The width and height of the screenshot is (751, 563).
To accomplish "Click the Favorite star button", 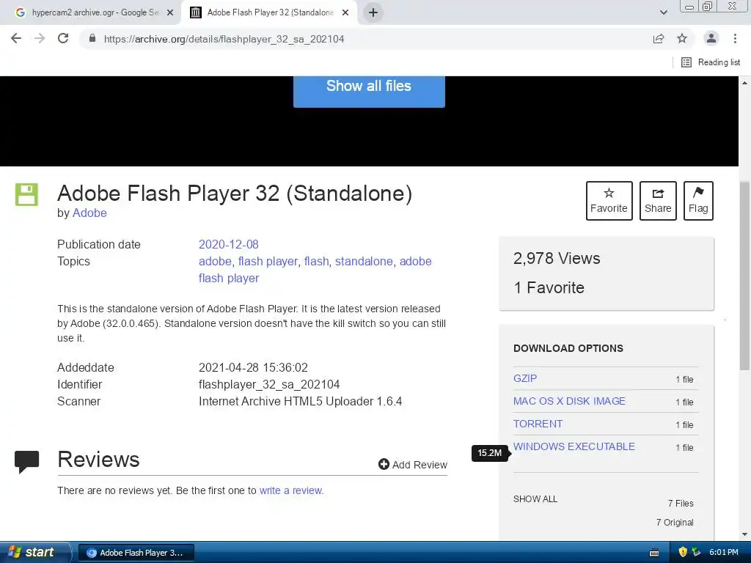I will click(609, 201).
